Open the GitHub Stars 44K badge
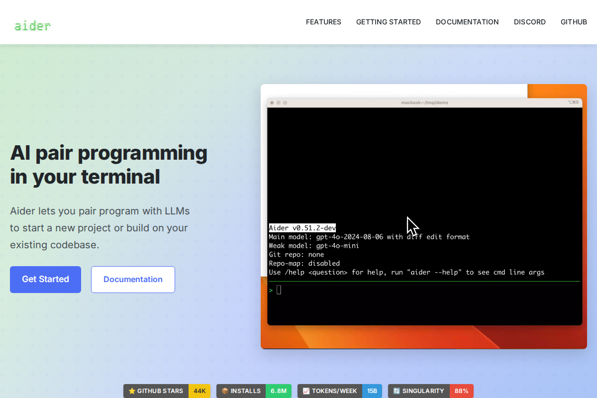Viewport: 597px width, 398px height. pyautogui.click(x=167, y=391)
